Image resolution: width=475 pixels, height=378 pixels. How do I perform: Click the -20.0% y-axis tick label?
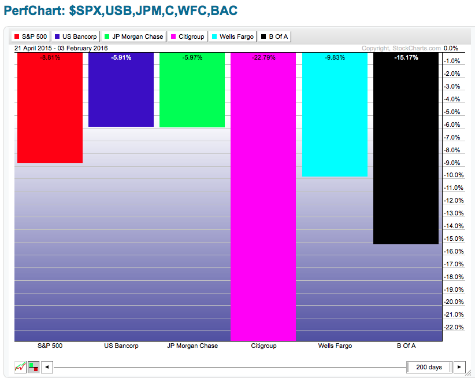[x=454, y=302]
